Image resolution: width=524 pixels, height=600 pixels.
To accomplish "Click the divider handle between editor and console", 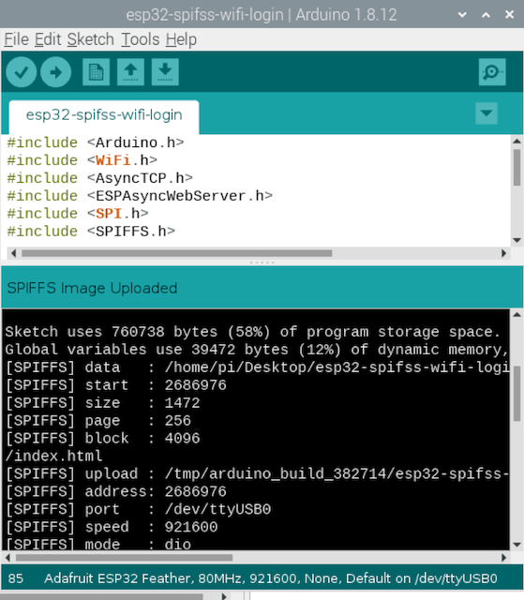I will [x=262, y=262].
